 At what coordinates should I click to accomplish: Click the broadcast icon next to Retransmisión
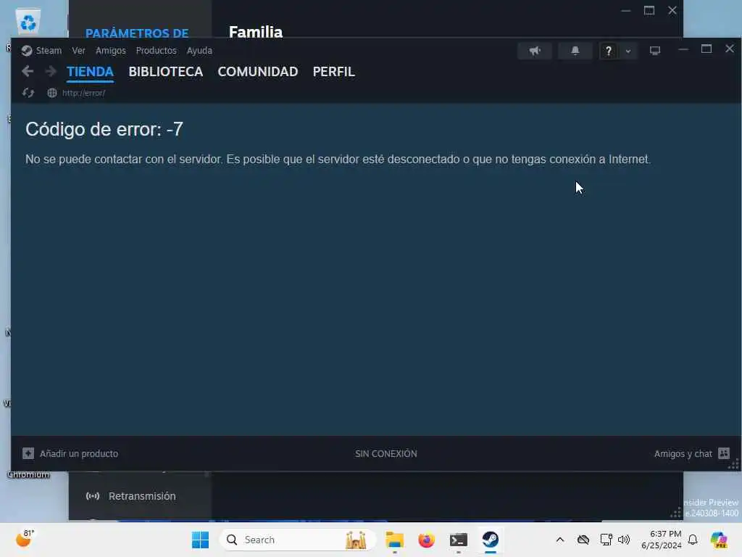point(93,496)
